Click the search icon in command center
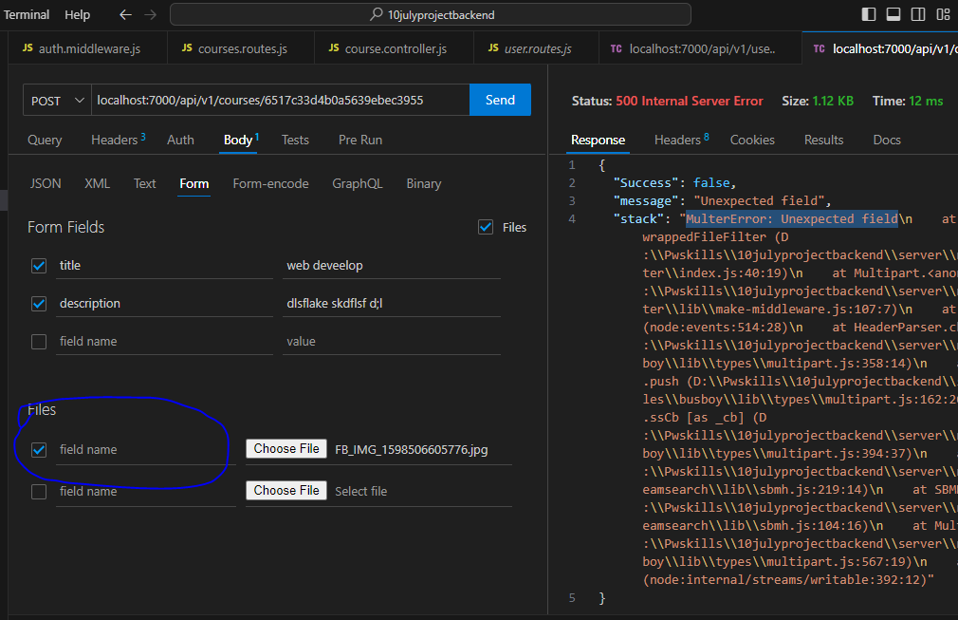 point(377,14)
